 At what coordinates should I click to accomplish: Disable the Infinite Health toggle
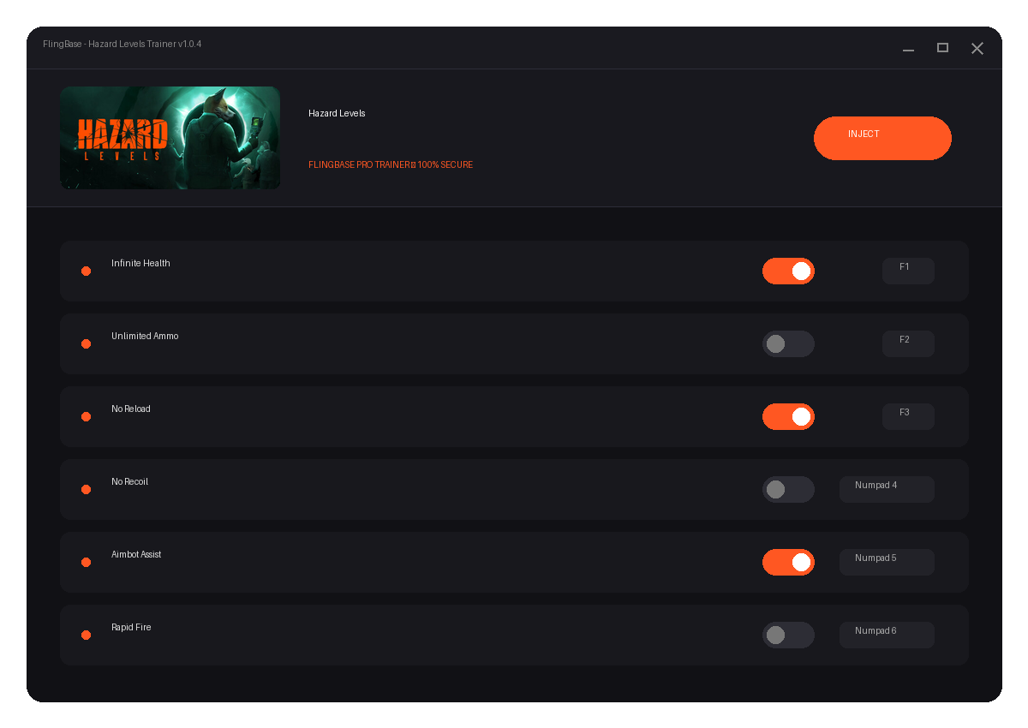(x=788, y=271)
